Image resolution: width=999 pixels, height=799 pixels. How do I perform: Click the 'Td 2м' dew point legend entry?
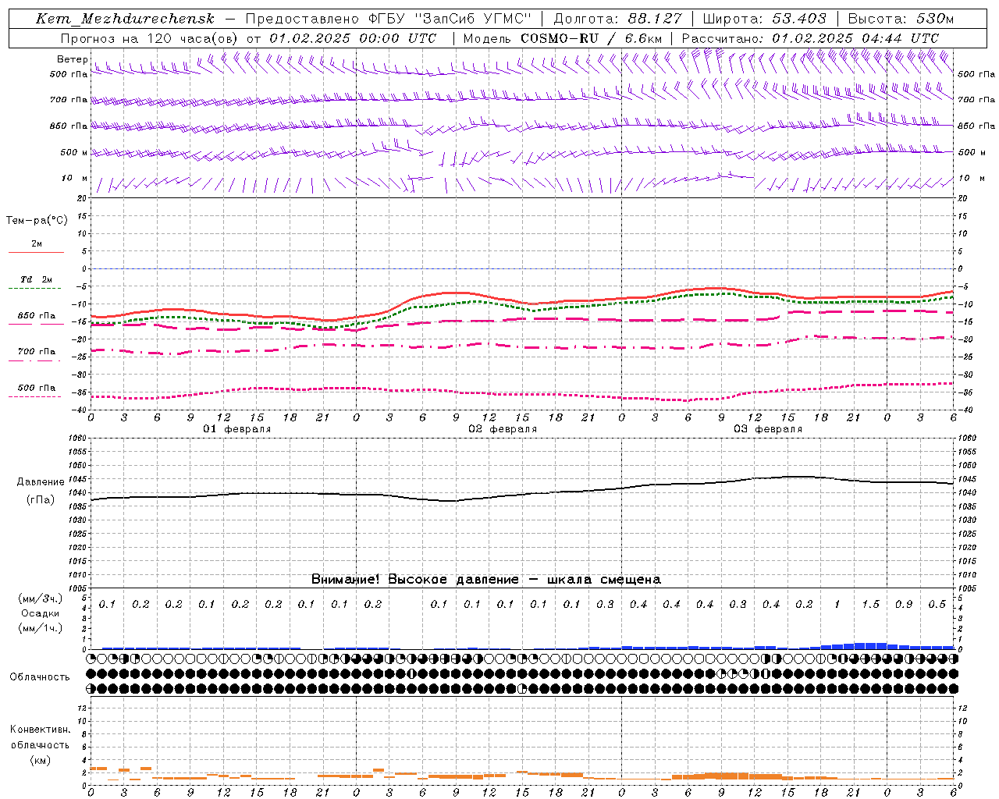(x=36, y=279)
